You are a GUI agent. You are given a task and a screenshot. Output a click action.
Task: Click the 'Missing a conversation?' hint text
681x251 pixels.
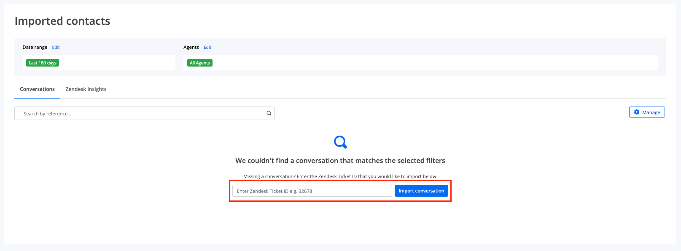coord(340,176)
